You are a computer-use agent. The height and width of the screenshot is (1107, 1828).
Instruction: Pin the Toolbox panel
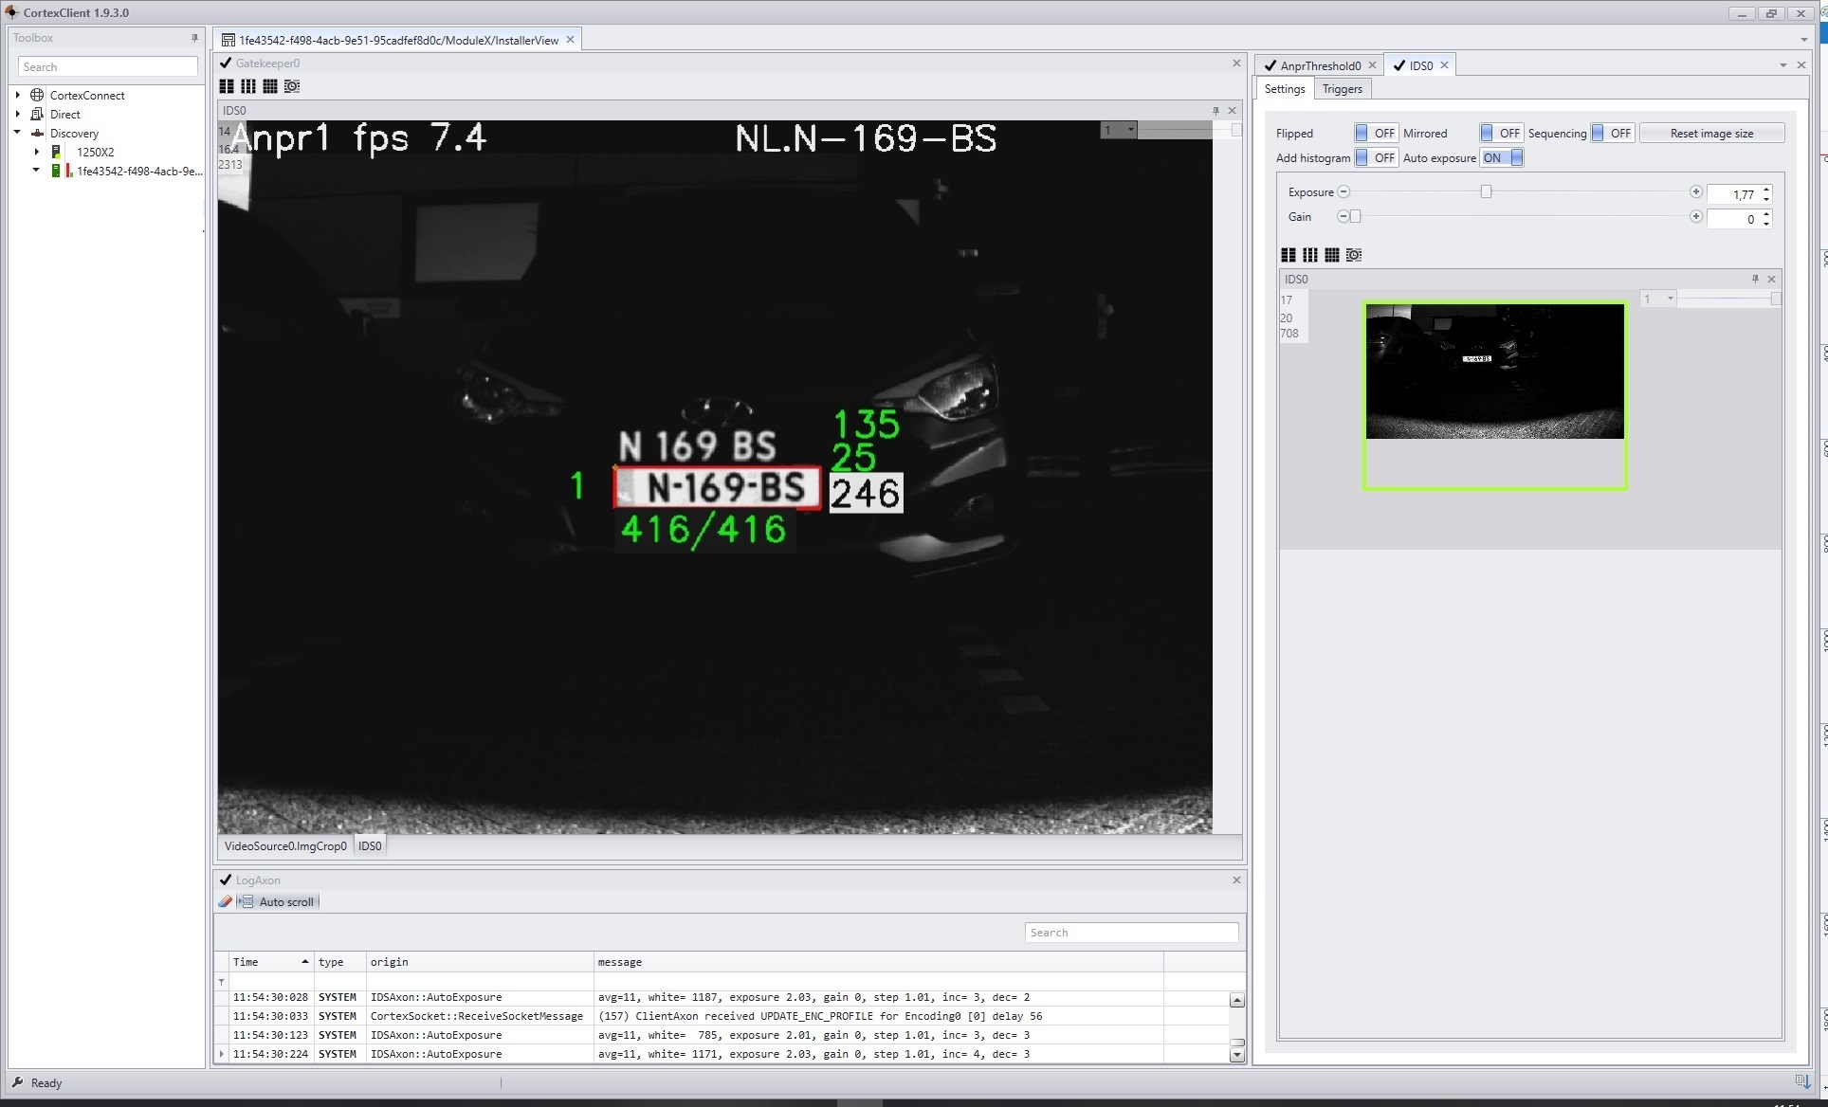pos(194,38)
